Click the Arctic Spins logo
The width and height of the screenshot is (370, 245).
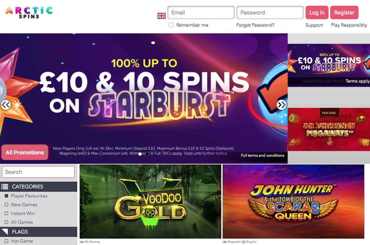point(29,13)
